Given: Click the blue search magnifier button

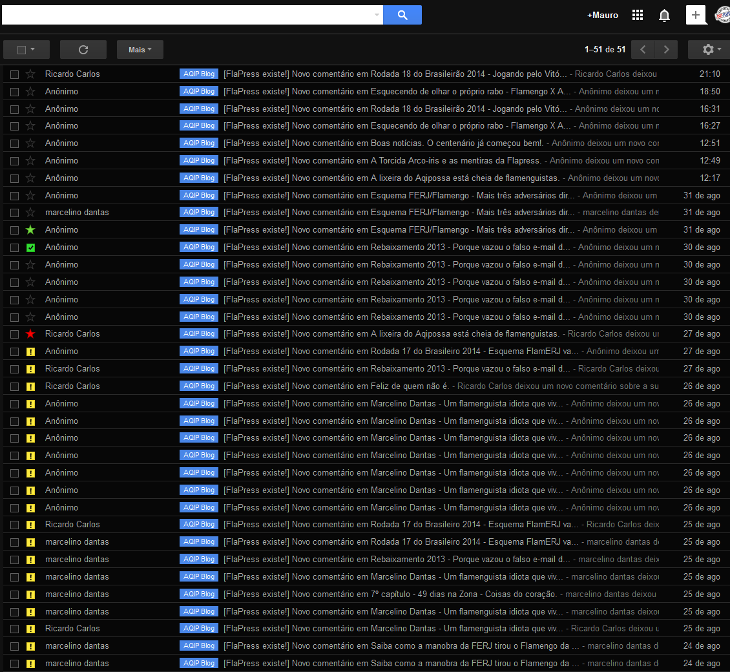Looking at the screenshot, I should [x=402, y=15].
